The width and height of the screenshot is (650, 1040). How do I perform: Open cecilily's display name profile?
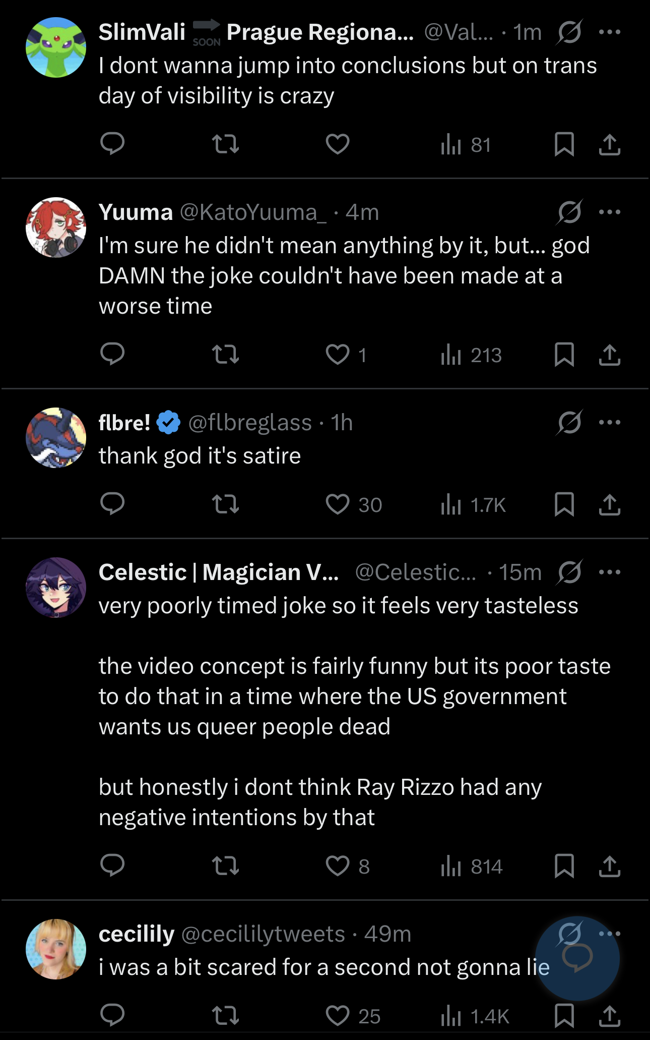click(x=137, y=934)
